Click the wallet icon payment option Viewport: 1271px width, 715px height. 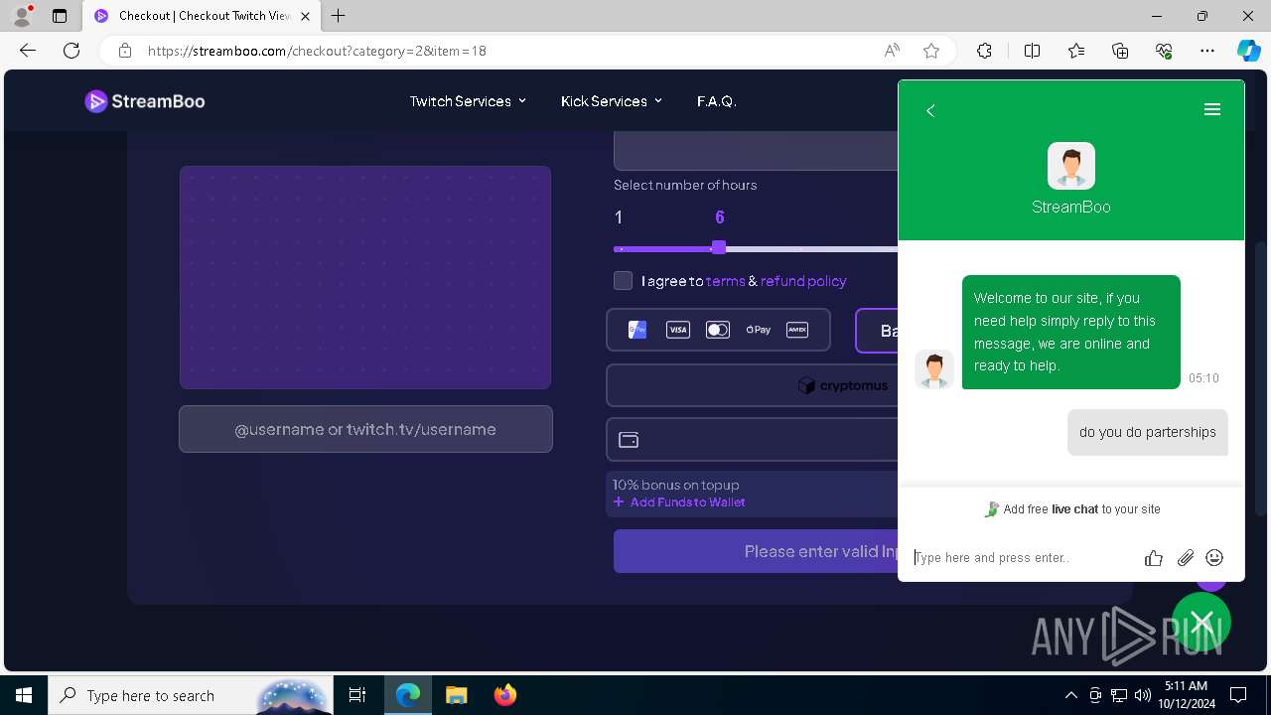point(629,440)
